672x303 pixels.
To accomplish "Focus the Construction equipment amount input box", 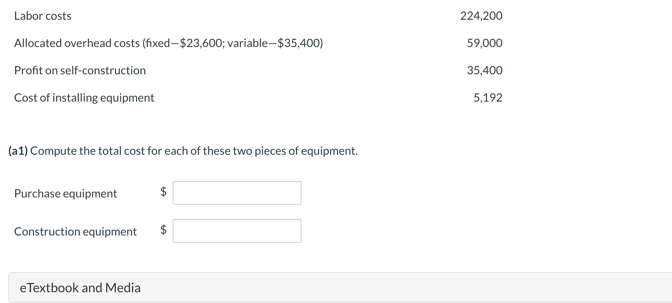I will tap(237, 231).
